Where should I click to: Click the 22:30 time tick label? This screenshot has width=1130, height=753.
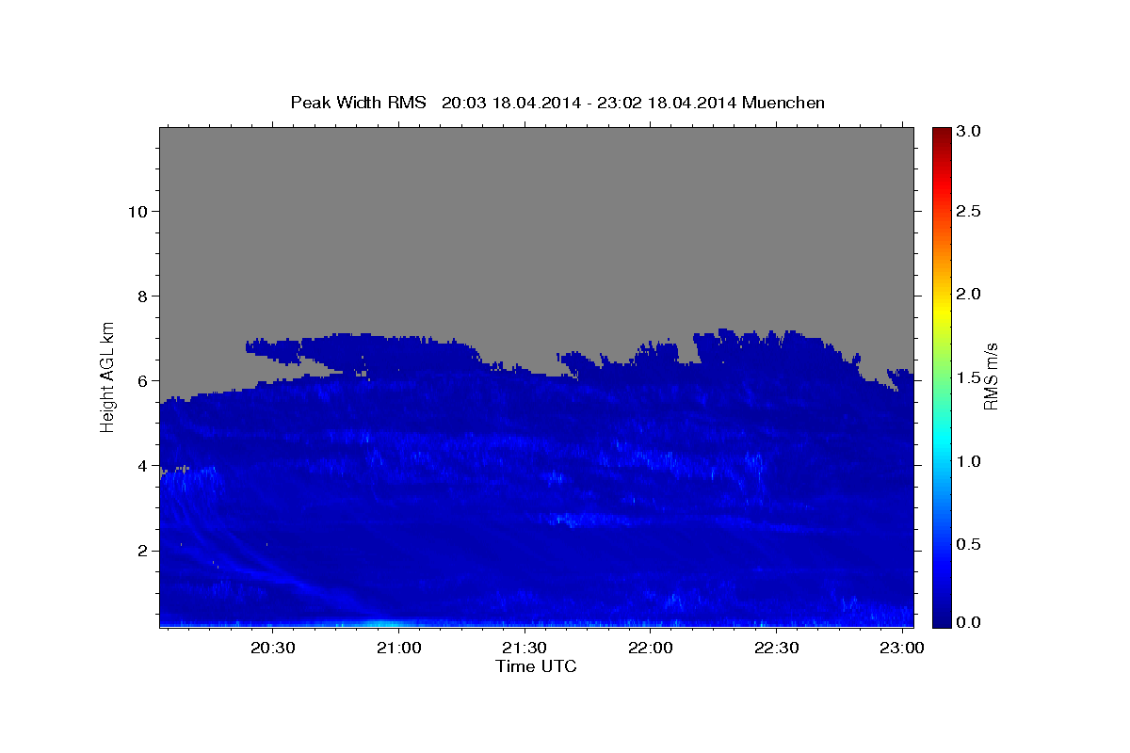click(776, 649)
